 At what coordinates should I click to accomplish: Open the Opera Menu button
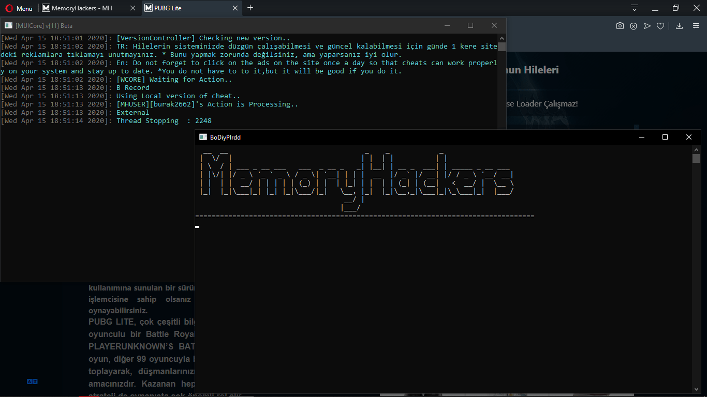(19, 8)
